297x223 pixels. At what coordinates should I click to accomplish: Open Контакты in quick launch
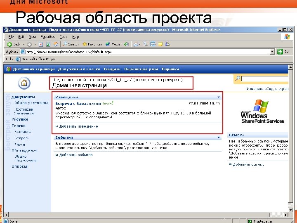tap(23, 132)
